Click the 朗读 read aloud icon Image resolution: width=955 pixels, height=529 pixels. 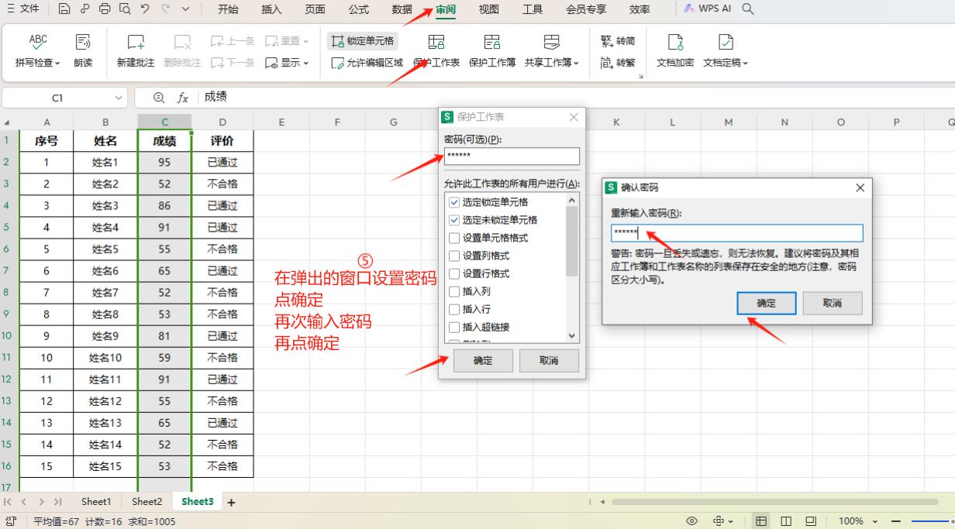(83, 43)
